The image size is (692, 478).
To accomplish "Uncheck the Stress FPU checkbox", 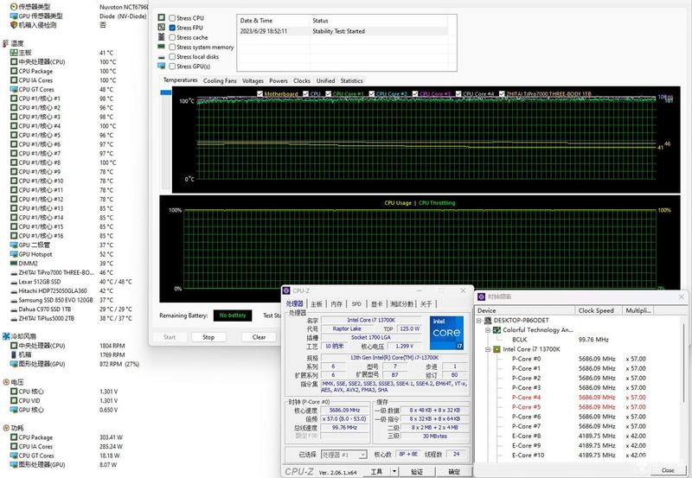I will 172,28.
